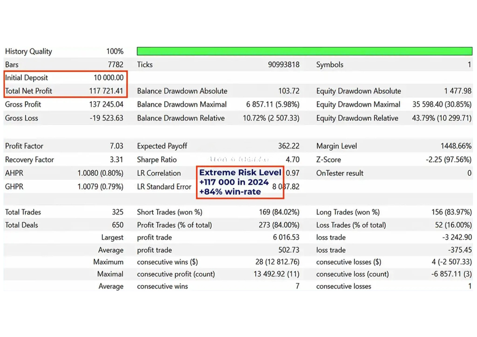Select the Total Trades value 325
Screen dimensions: 477x337
pos(118,212)
